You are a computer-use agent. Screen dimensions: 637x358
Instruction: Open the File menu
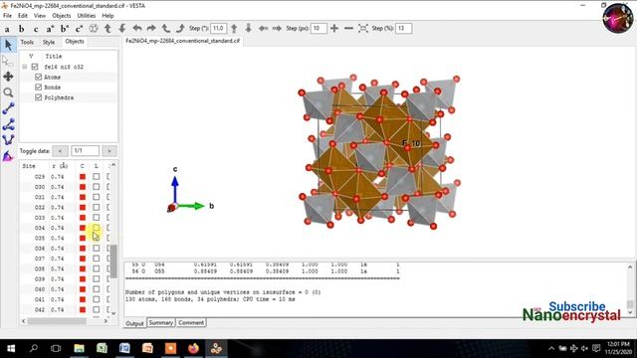click(7, 16)
